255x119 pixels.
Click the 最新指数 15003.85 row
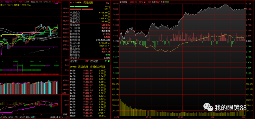click(90, 25)
